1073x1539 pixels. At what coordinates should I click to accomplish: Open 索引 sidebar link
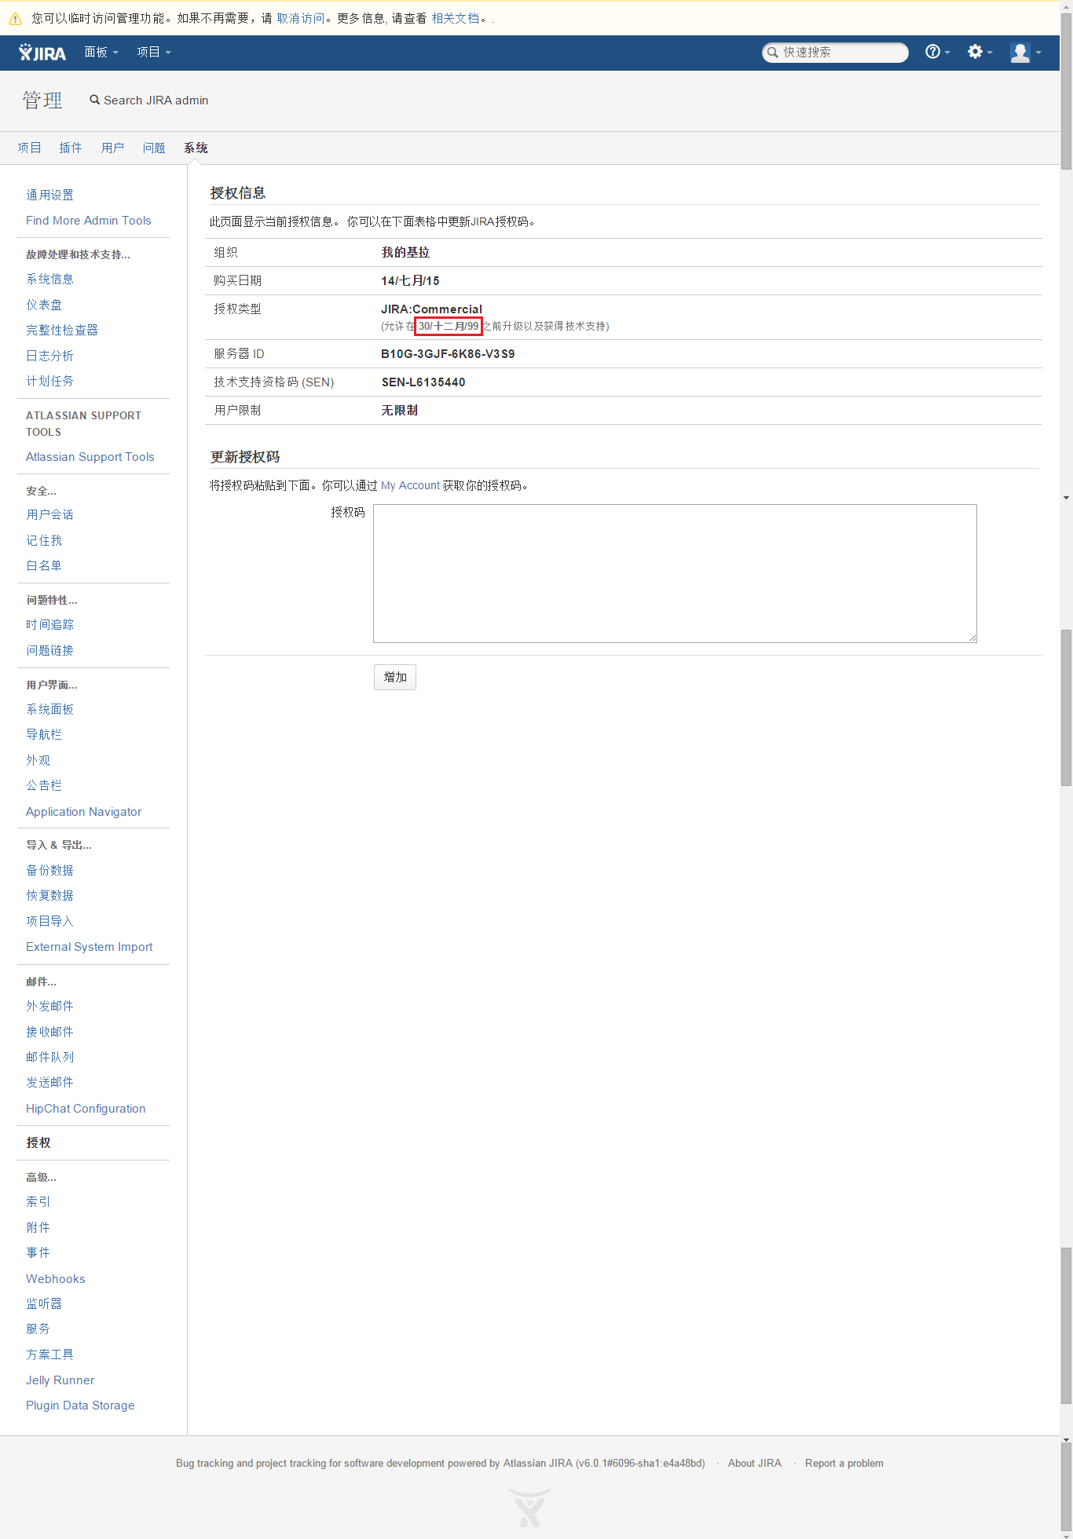click(38, 1201)
